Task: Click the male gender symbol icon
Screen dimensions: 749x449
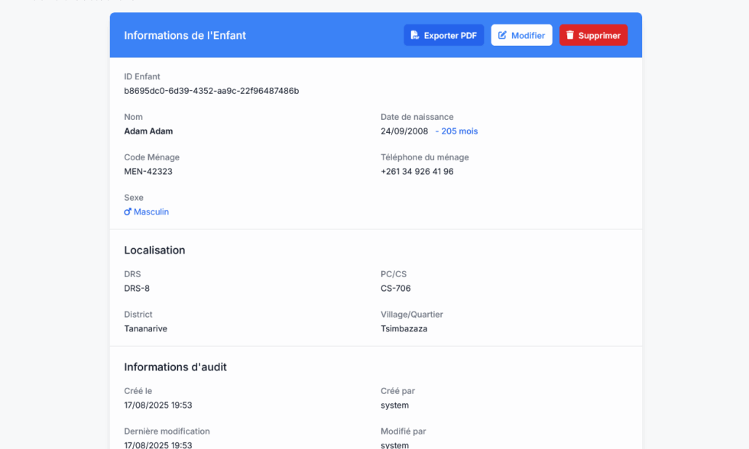Action: (x=128, y=212)
